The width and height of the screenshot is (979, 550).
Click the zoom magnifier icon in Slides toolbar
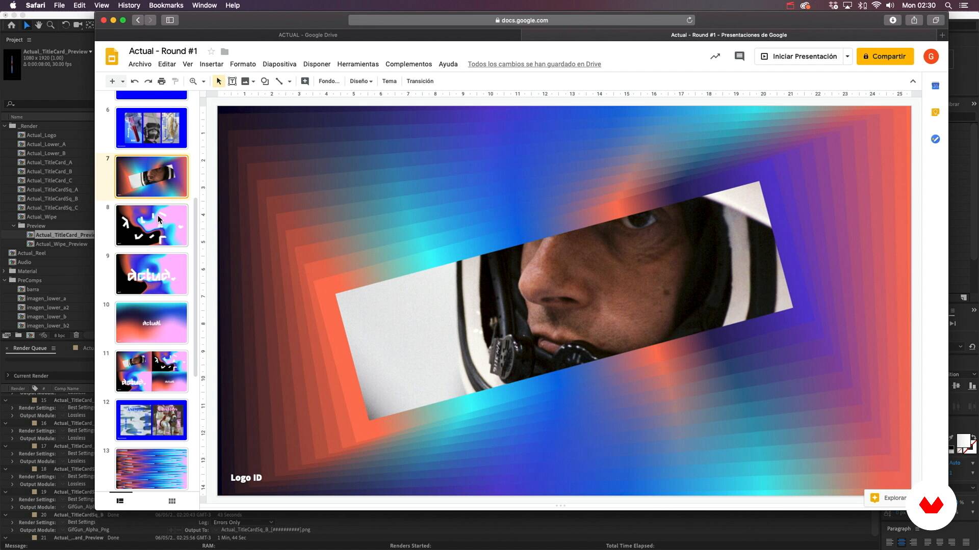click(193, 81)
